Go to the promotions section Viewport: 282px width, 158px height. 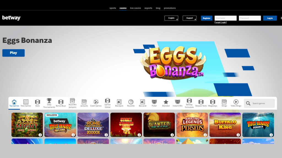[x=170, y=8]
